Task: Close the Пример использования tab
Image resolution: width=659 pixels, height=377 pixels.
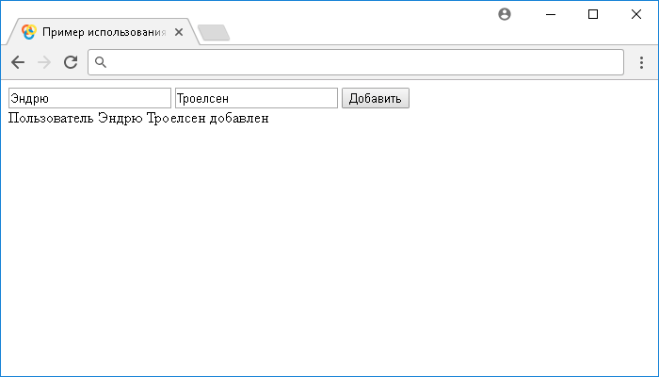Action: coord(179,32)
